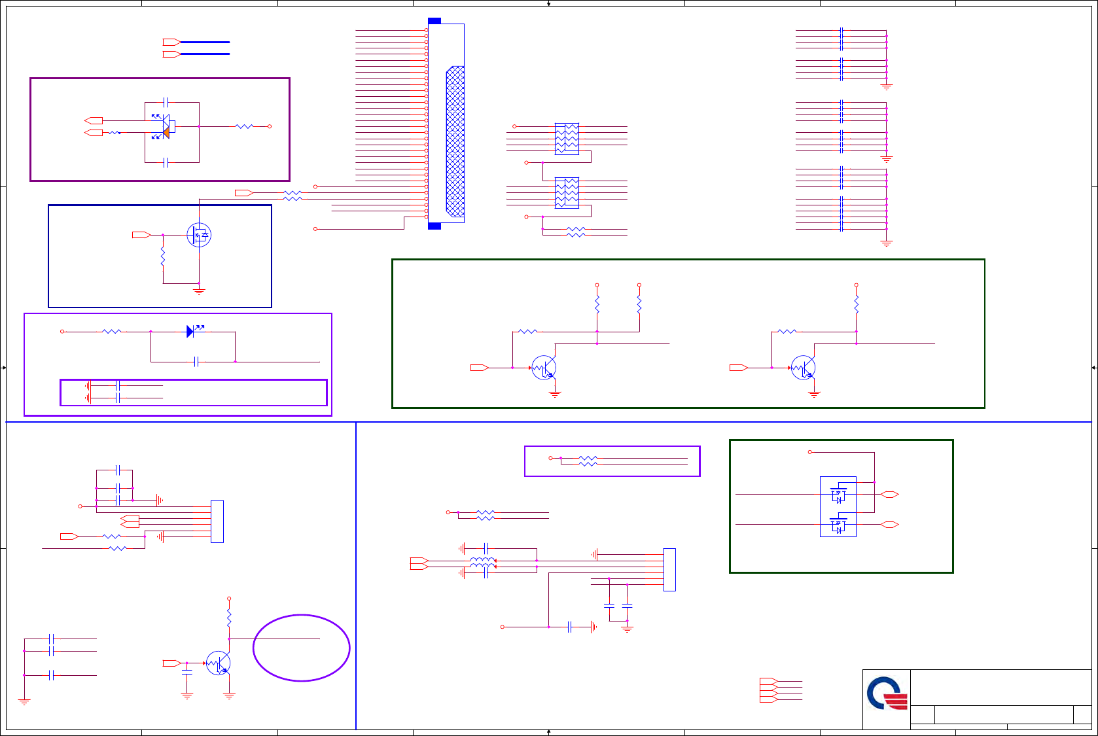Image resolution: width=1098 pixels, height=736 pixels.
Task: Select the right transistor in the wide green frame
Action: (803, 368)
